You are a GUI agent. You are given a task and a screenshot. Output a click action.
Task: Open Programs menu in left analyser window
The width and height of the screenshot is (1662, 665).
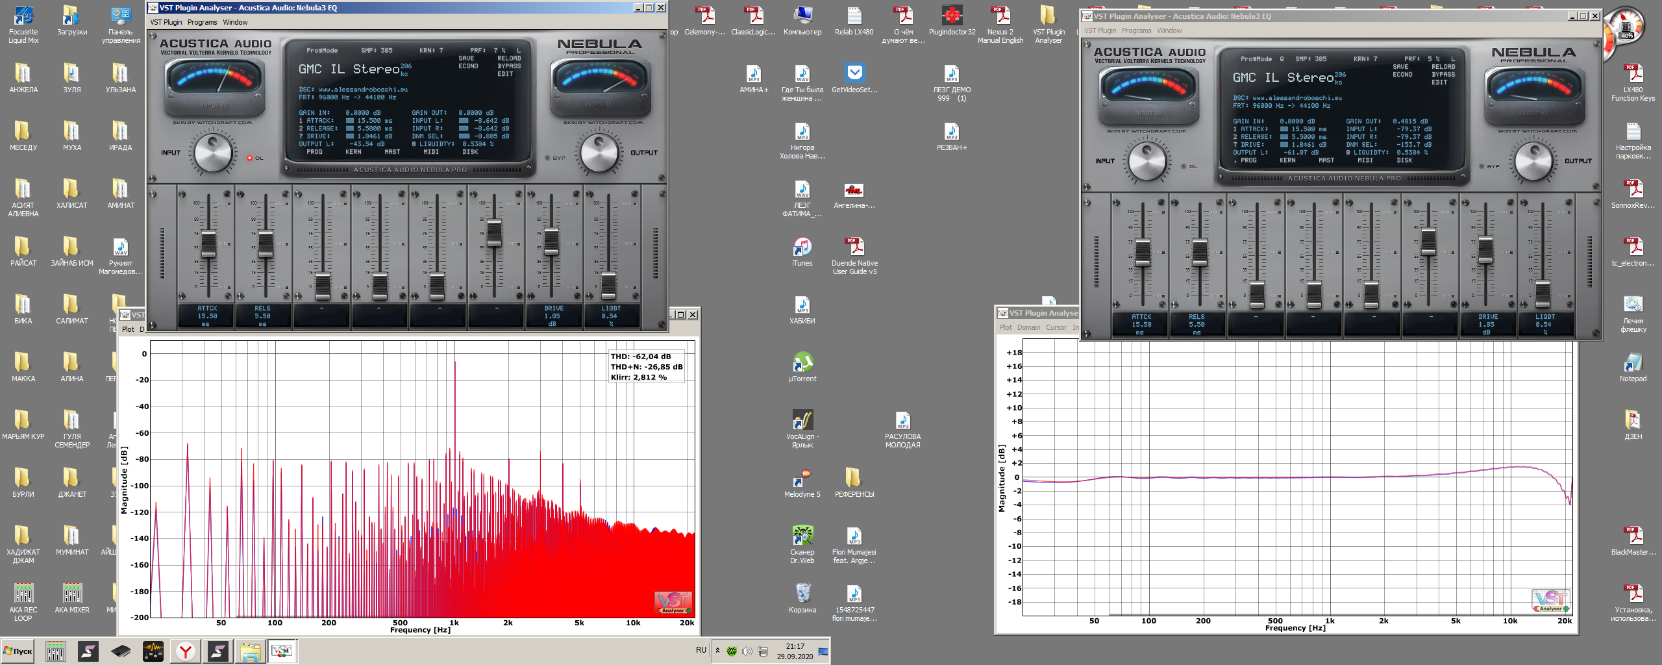point(203,22)
